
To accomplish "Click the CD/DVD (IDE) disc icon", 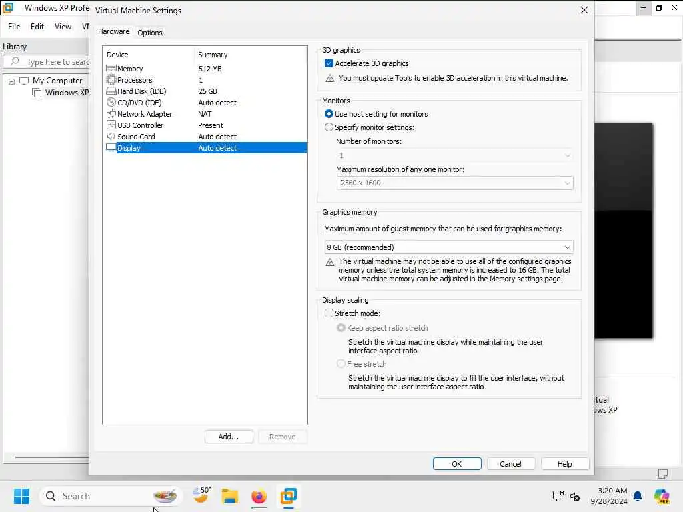I will pyautogui.click(x=111, y=102).
